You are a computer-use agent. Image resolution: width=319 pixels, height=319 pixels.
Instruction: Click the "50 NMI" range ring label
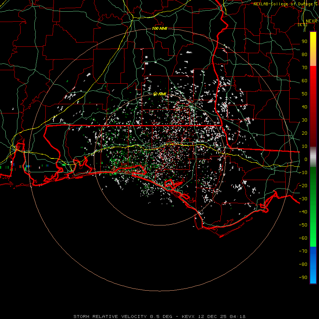click(x=159, y=94)
